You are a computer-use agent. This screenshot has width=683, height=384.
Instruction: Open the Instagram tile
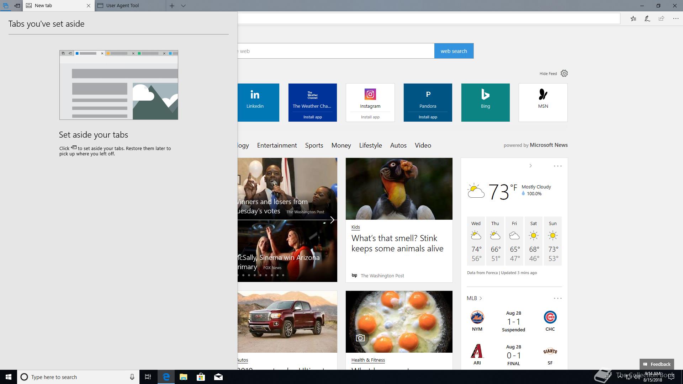point(370,98)
